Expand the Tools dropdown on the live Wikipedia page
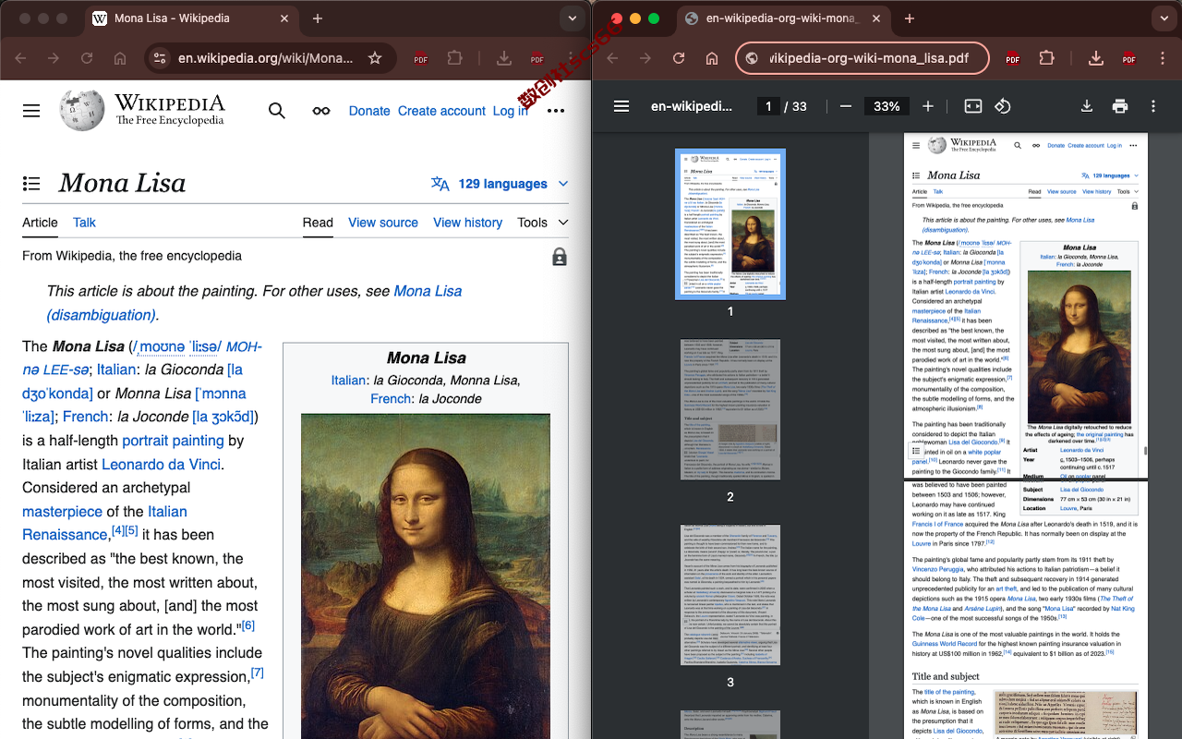Screen dimensions: 1182x739 542,223
